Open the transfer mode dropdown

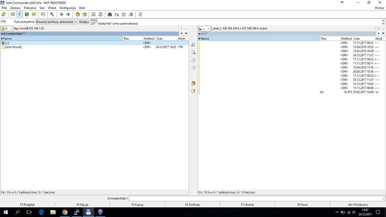point(56,22)
